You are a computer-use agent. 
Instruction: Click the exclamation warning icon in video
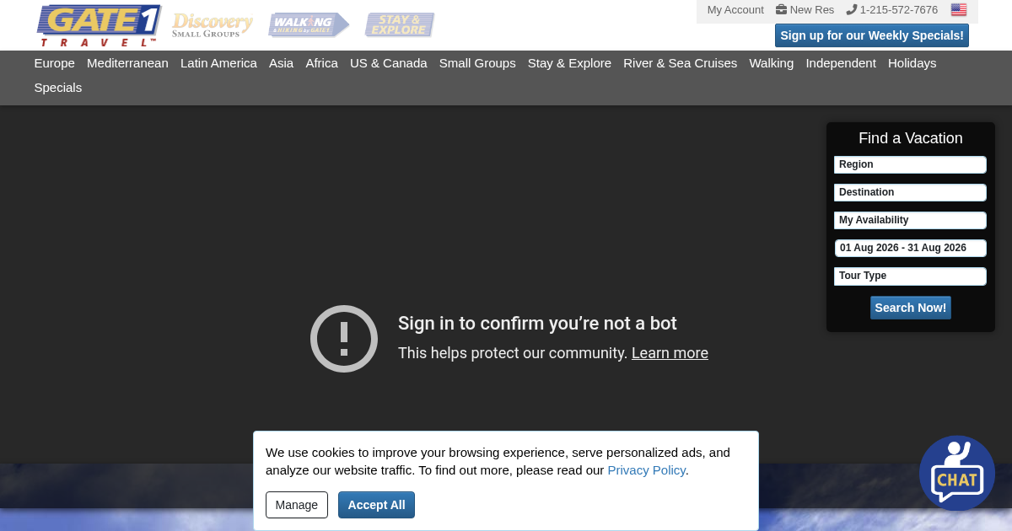(344, 339)
